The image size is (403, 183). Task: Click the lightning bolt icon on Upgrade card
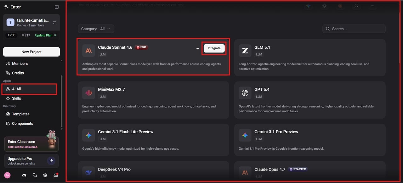pos(51,161)
